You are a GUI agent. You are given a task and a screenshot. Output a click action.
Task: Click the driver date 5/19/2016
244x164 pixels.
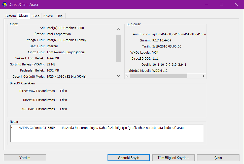[167, 46]
